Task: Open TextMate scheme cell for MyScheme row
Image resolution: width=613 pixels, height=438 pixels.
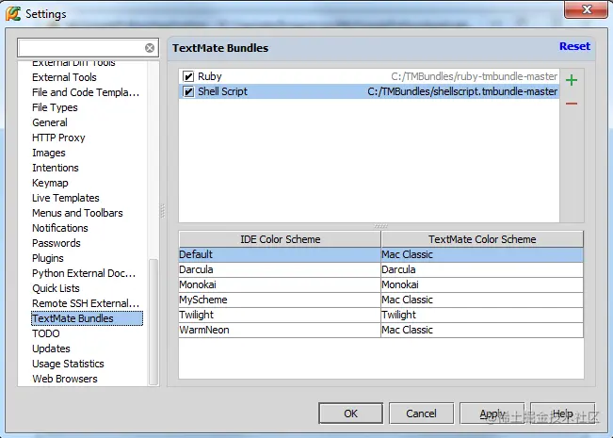Action: point(482,300)
